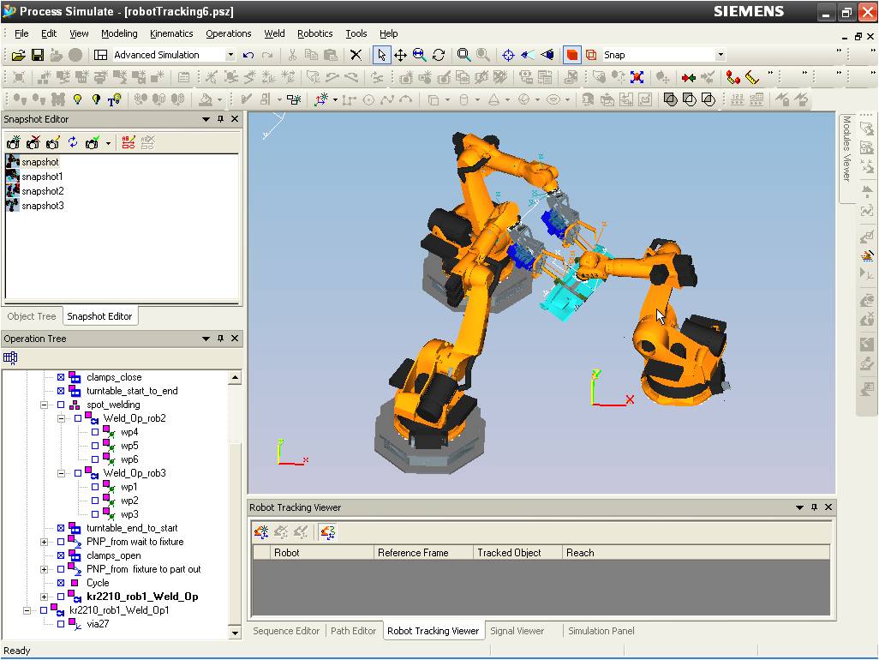
Task: Expand PNP_from wait to fixture node
Action: coord(44,543)
